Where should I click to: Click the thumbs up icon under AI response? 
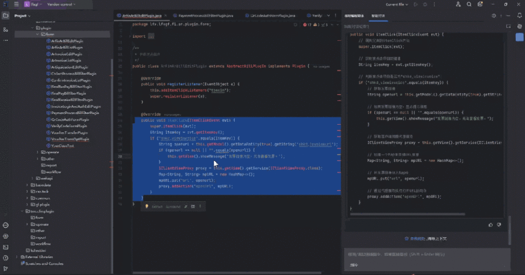(x=491, y=224)
